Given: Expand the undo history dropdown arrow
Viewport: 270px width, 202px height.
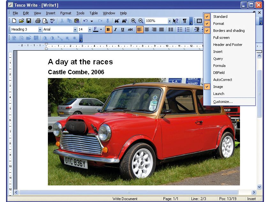Looking at the screenshot, I should coord(92,21).
